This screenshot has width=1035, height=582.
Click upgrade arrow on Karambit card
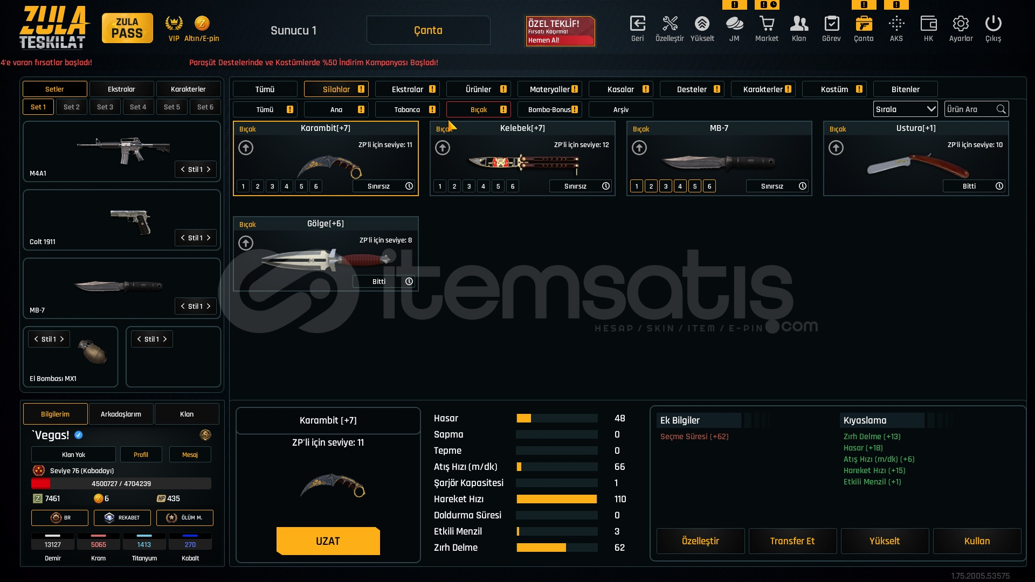point(246,148)
